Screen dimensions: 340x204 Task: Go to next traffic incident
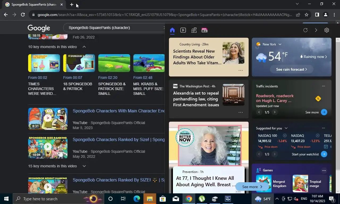275,112
